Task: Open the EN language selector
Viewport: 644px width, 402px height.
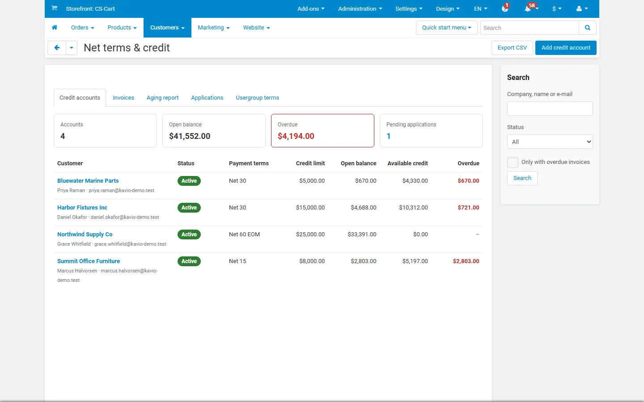Action: pos(481,8)
